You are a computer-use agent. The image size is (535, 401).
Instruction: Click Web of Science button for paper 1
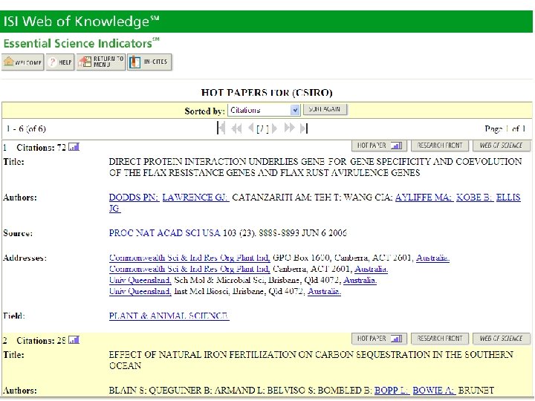(502, 146)
